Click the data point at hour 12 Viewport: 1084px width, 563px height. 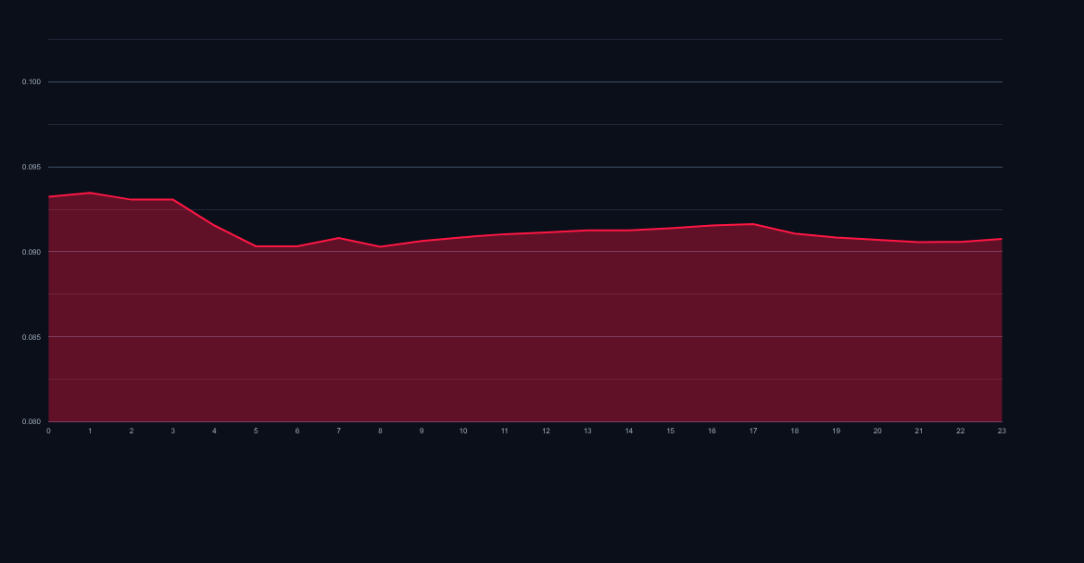(546, 231)
